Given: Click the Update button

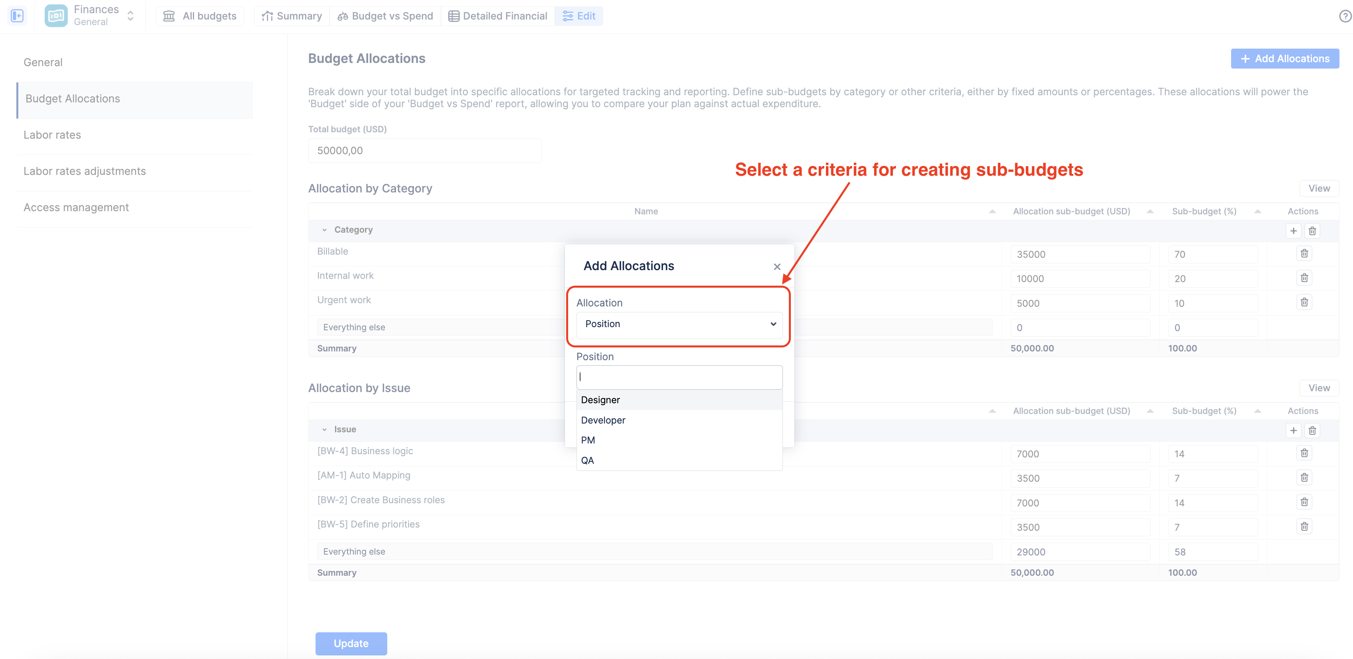Looking at the screenshot, I should click(x=351, y=643).
